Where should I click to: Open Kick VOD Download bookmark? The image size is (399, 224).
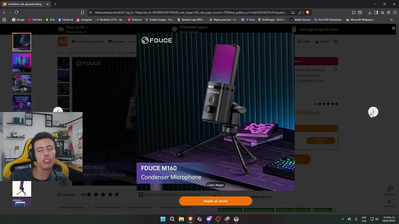point(328,20)
